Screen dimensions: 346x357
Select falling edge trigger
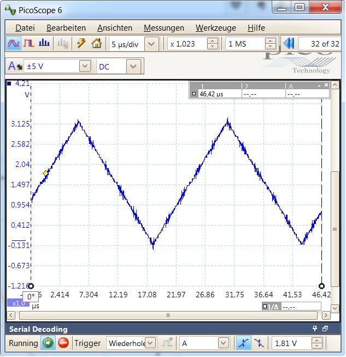(x=259, y=343)
